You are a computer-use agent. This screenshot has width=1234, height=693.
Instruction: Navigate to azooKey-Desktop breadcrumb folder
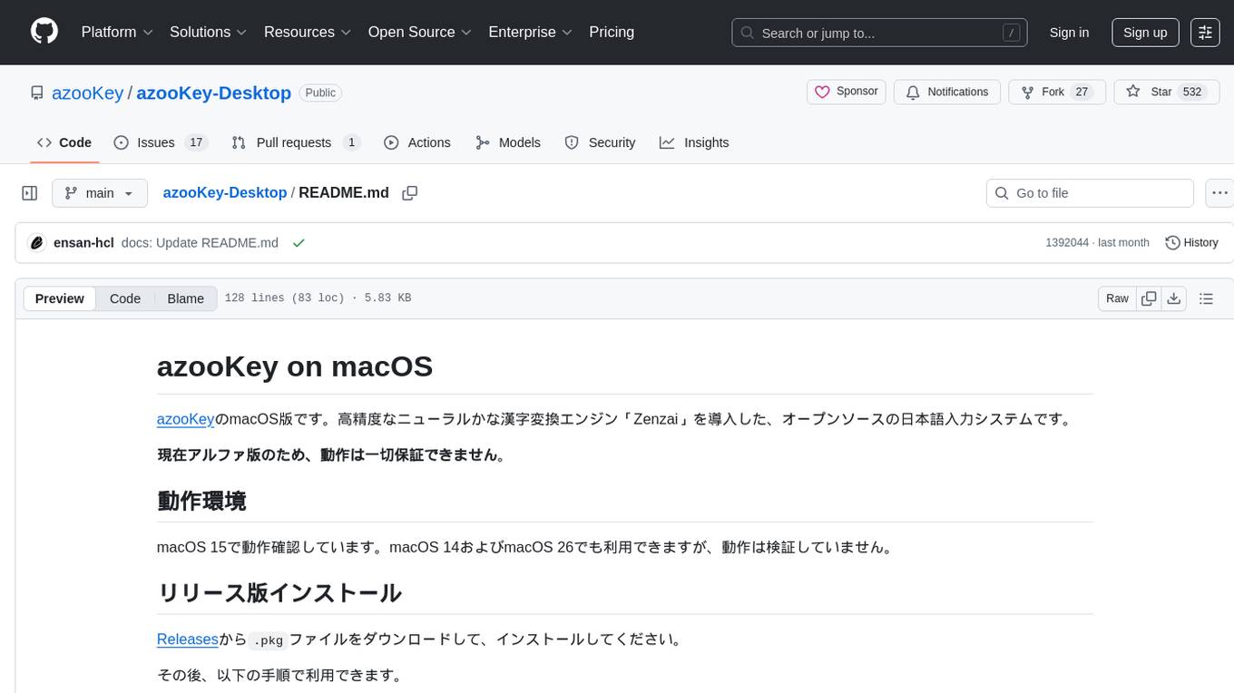tap(225, 192)
